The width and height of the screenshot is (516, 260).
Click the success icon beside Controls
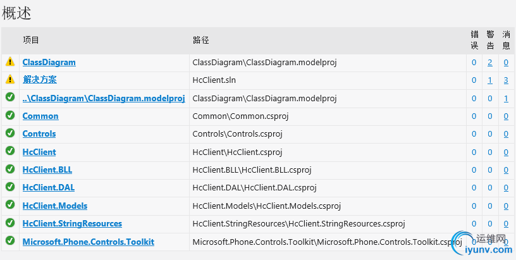[x=9, y=133]
